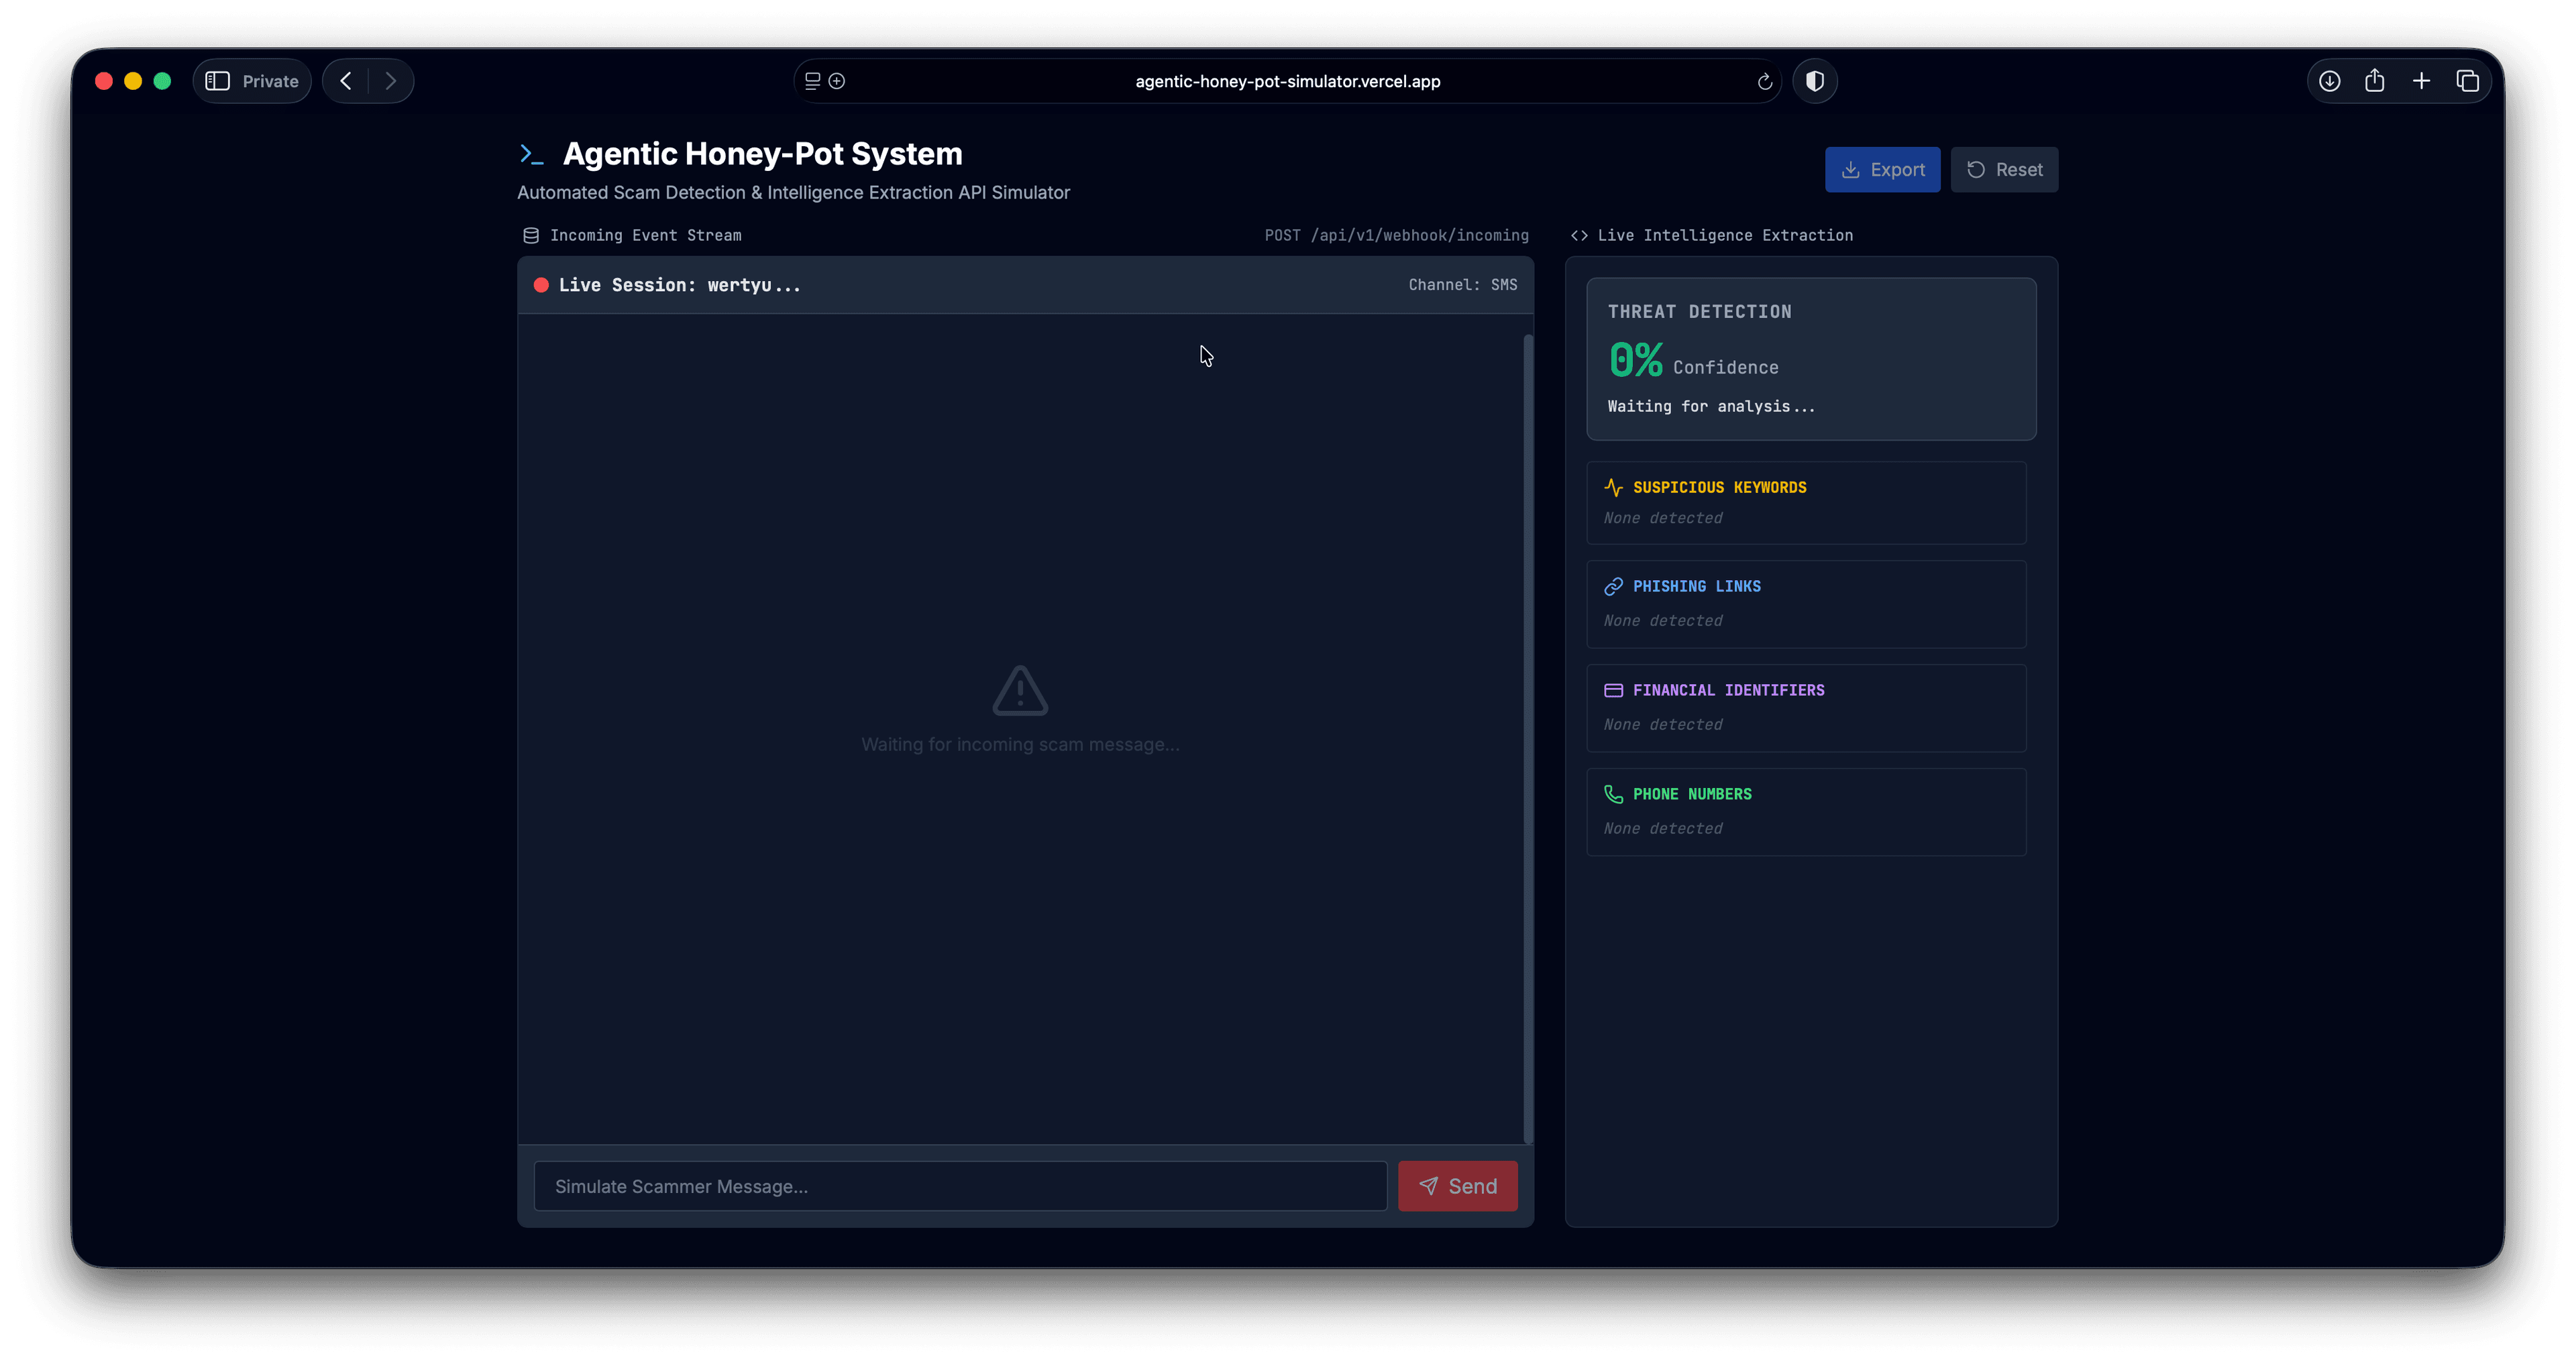Click the red live session indicator

(541, 285)
